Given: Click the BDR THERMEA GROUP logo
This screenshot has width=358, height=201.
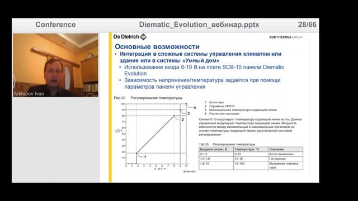Looking at the screenshot, I should click(x=286, y=37).
